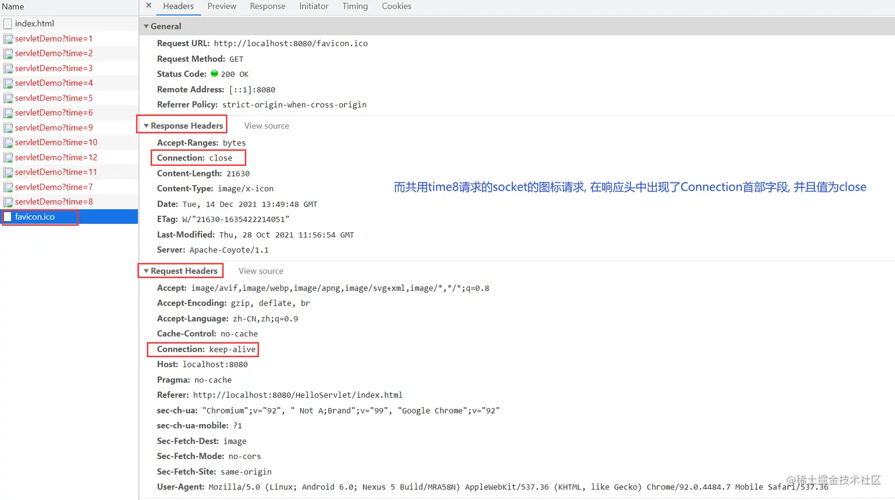
Task: Select the servletDemo?time=3 request
Action: pyautogui.click(x=69, y=68)
